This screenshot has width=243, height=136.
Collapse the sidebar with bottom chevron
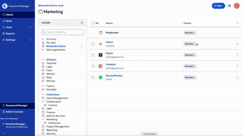[4, 133]
